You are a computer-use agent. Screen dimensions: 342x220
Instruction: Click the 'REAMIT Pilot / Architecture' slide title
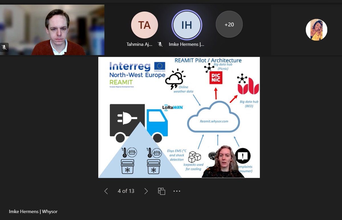tap(208, 60)
